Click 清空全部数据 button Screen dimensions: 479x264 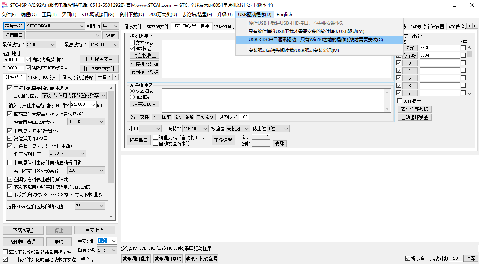tap(415, 109)
